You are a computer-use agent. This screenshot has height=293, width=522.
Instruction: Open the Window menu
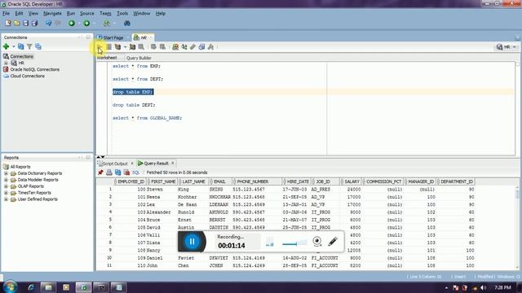tap(141, 13)
